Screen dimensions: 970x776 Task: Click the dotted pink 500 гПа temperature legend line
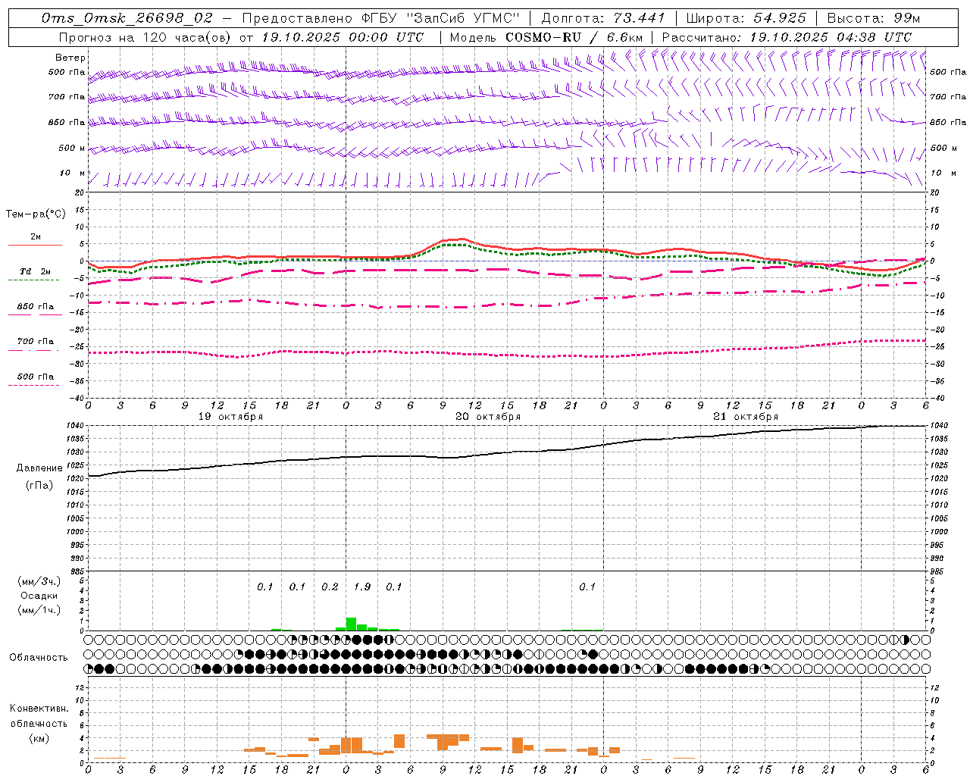33,386
